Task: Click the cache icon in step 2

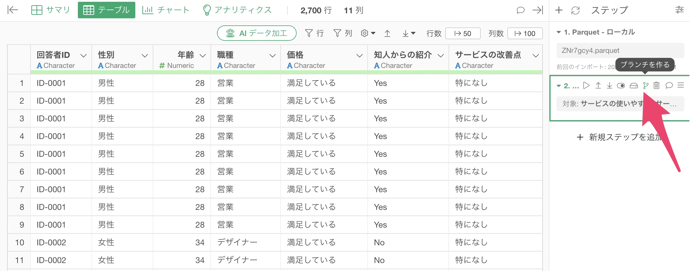Action: [x=633, y=86]
